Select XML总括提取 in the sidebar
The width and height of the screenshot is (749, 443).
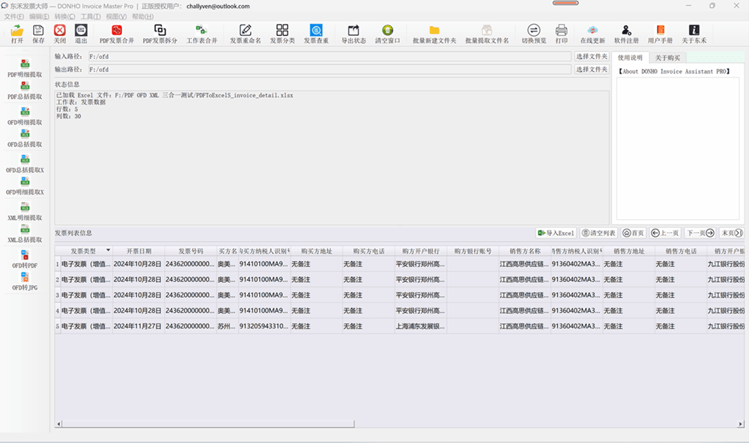[x=25, y=233]
